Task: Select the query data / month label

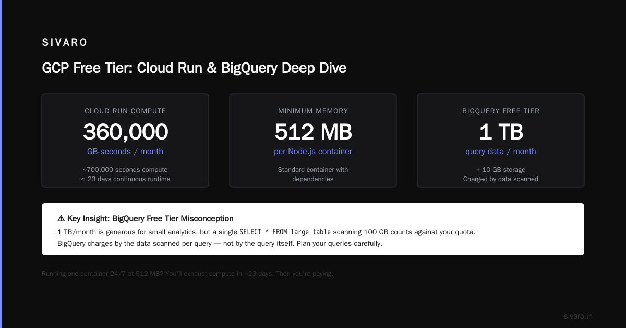Action: pos(501,152)
